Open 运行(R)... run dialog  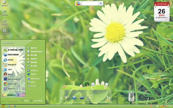click(x=32, y=86)
